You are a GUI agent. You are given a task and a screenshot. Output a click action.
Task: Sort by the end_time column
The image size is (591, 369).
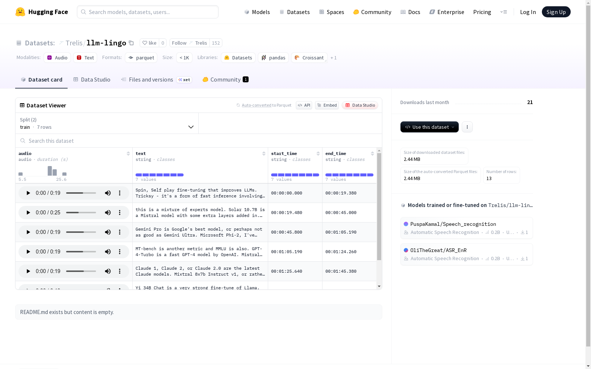pyautogui.click(x=372, y=154)
